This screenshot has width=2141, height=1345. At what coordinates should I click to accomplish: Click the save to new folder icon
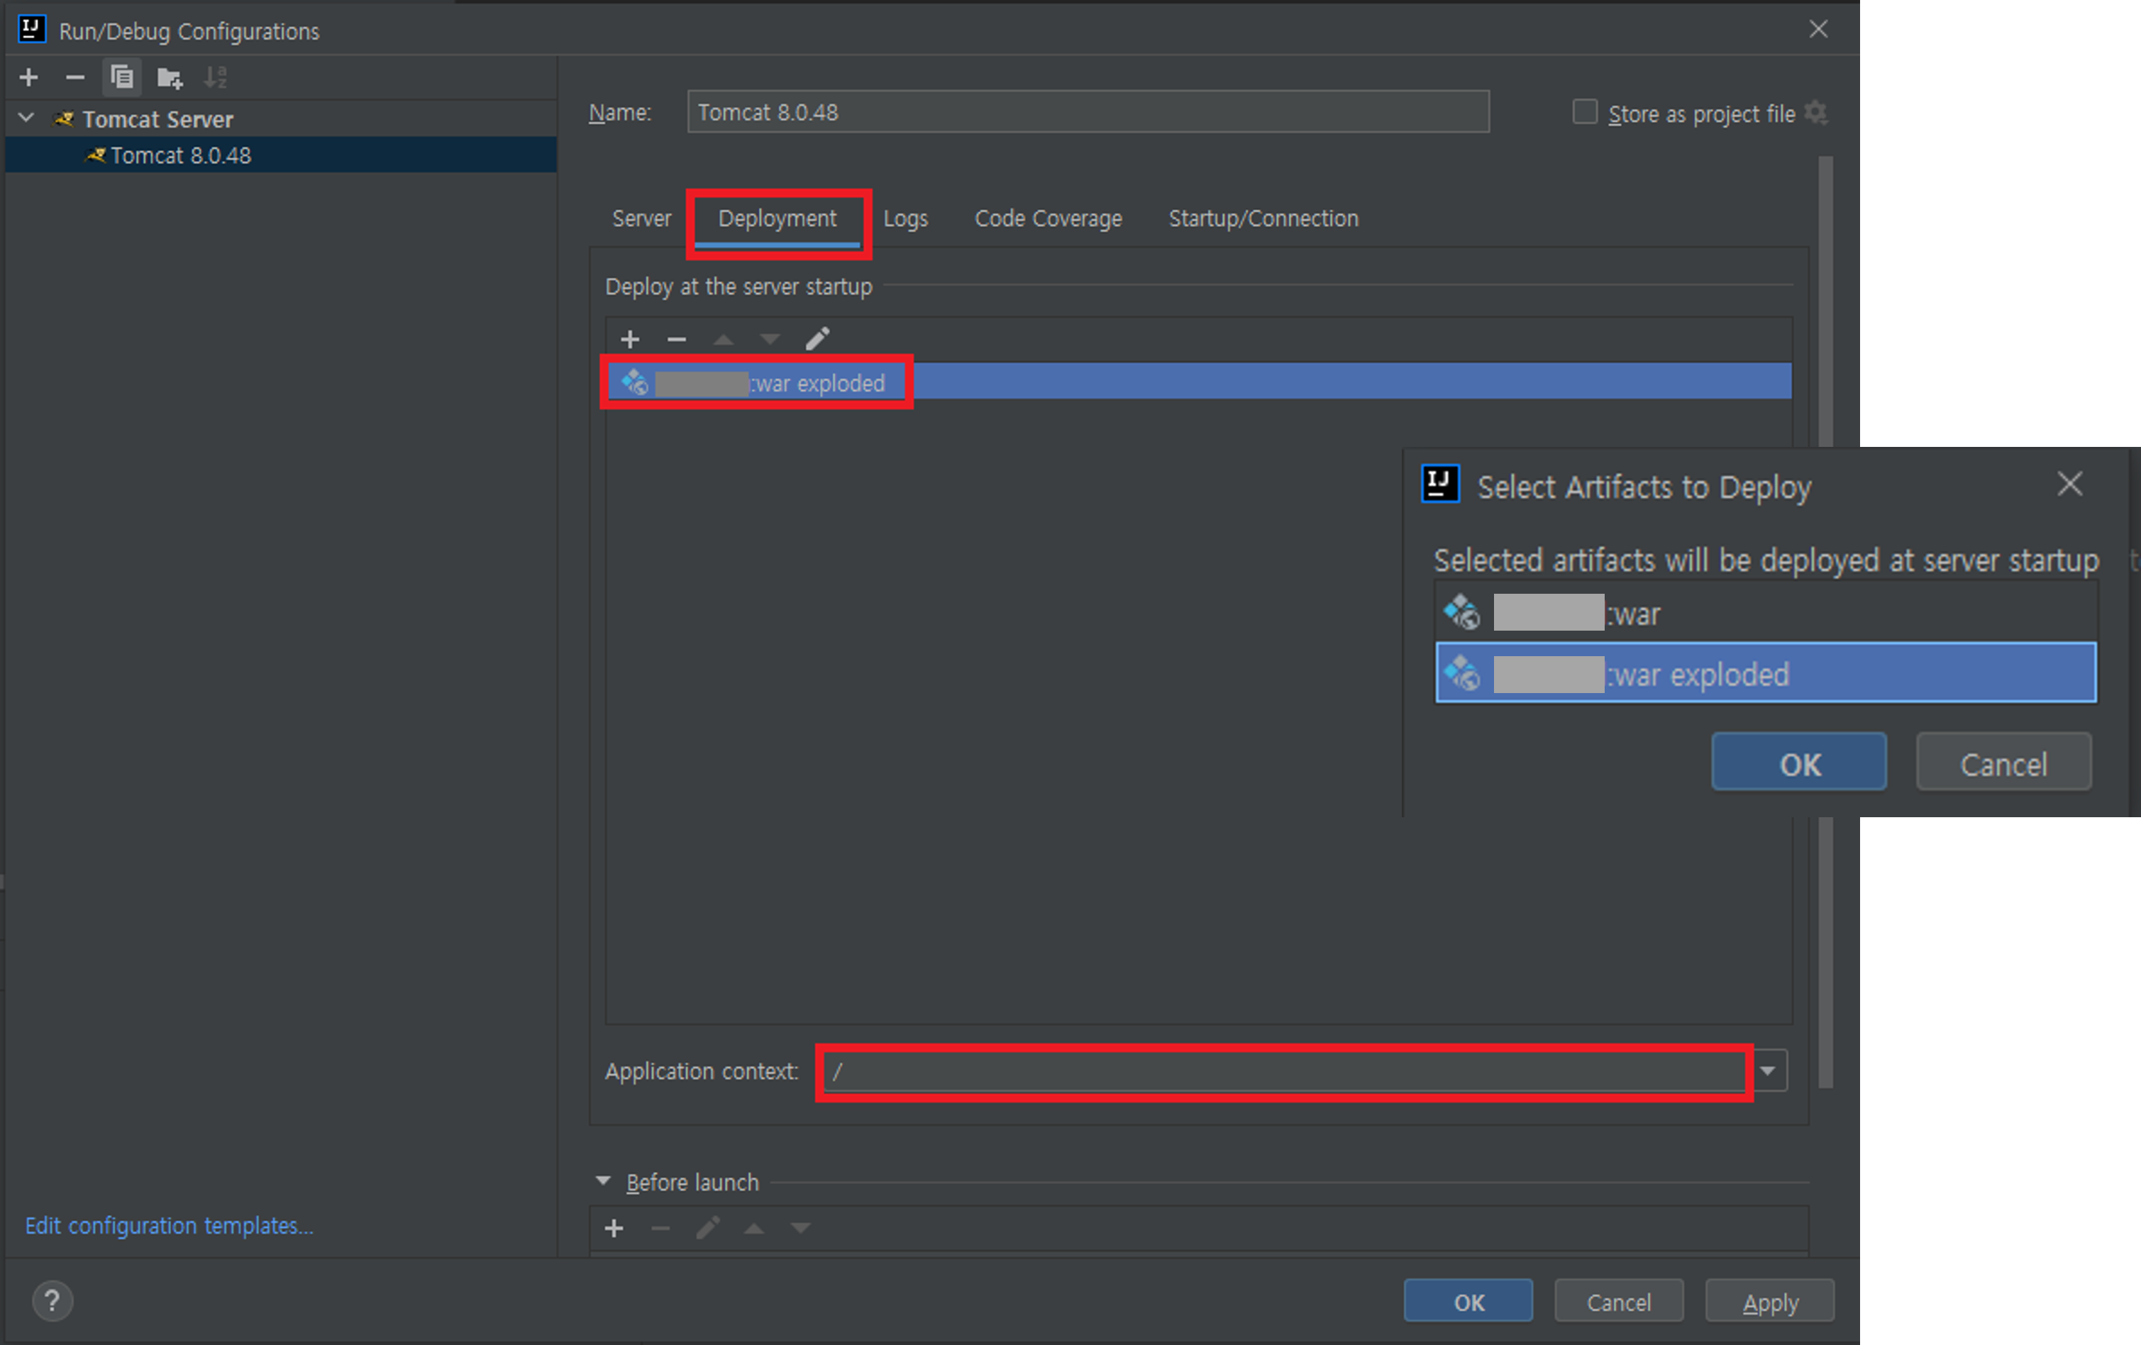pyautogui.click(x=169, y=78)
